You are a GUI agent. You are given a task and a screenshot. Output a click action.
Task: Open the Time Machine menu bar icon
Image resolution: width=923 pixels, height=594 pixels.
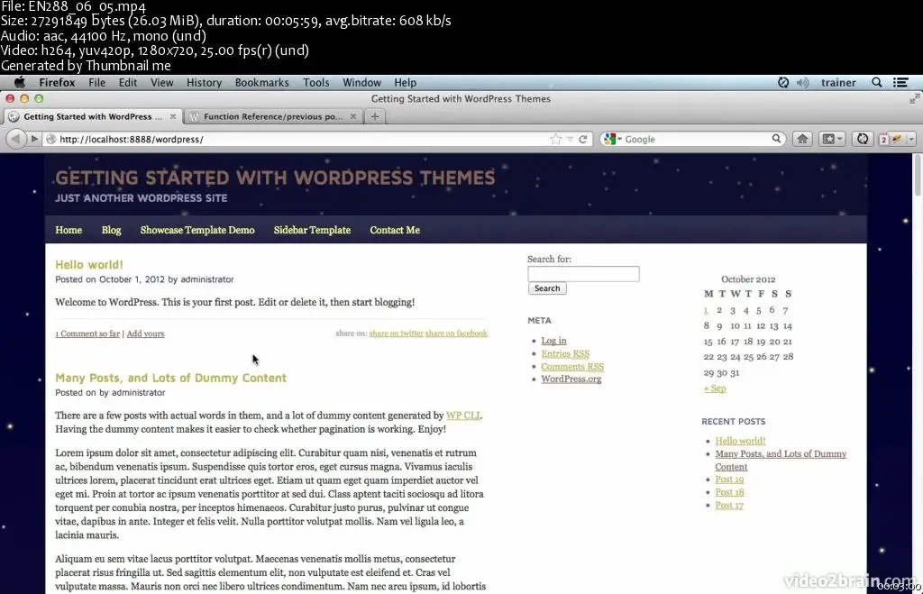[x=783, y=82]
